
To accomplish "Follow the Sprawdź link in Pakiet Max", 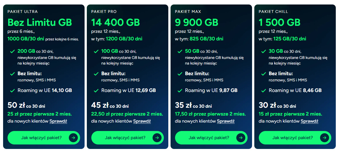I will [x=226, y=121].
